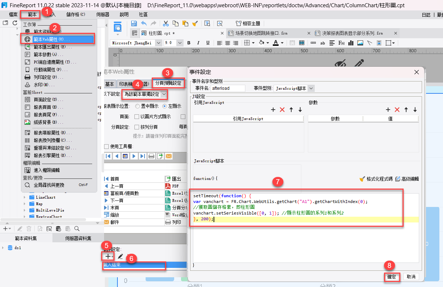The image size is (443, 287).
Task: Choose 全局尋找與更換 menu entry
Action: tap(59, 185)
